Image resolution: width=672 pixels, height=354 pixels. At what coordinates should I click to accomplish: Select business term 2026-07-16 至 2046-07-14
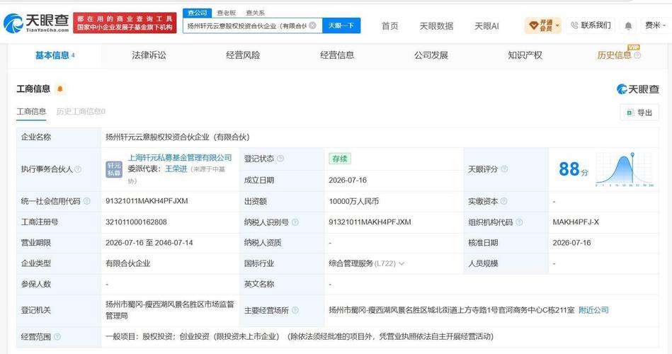149,243
